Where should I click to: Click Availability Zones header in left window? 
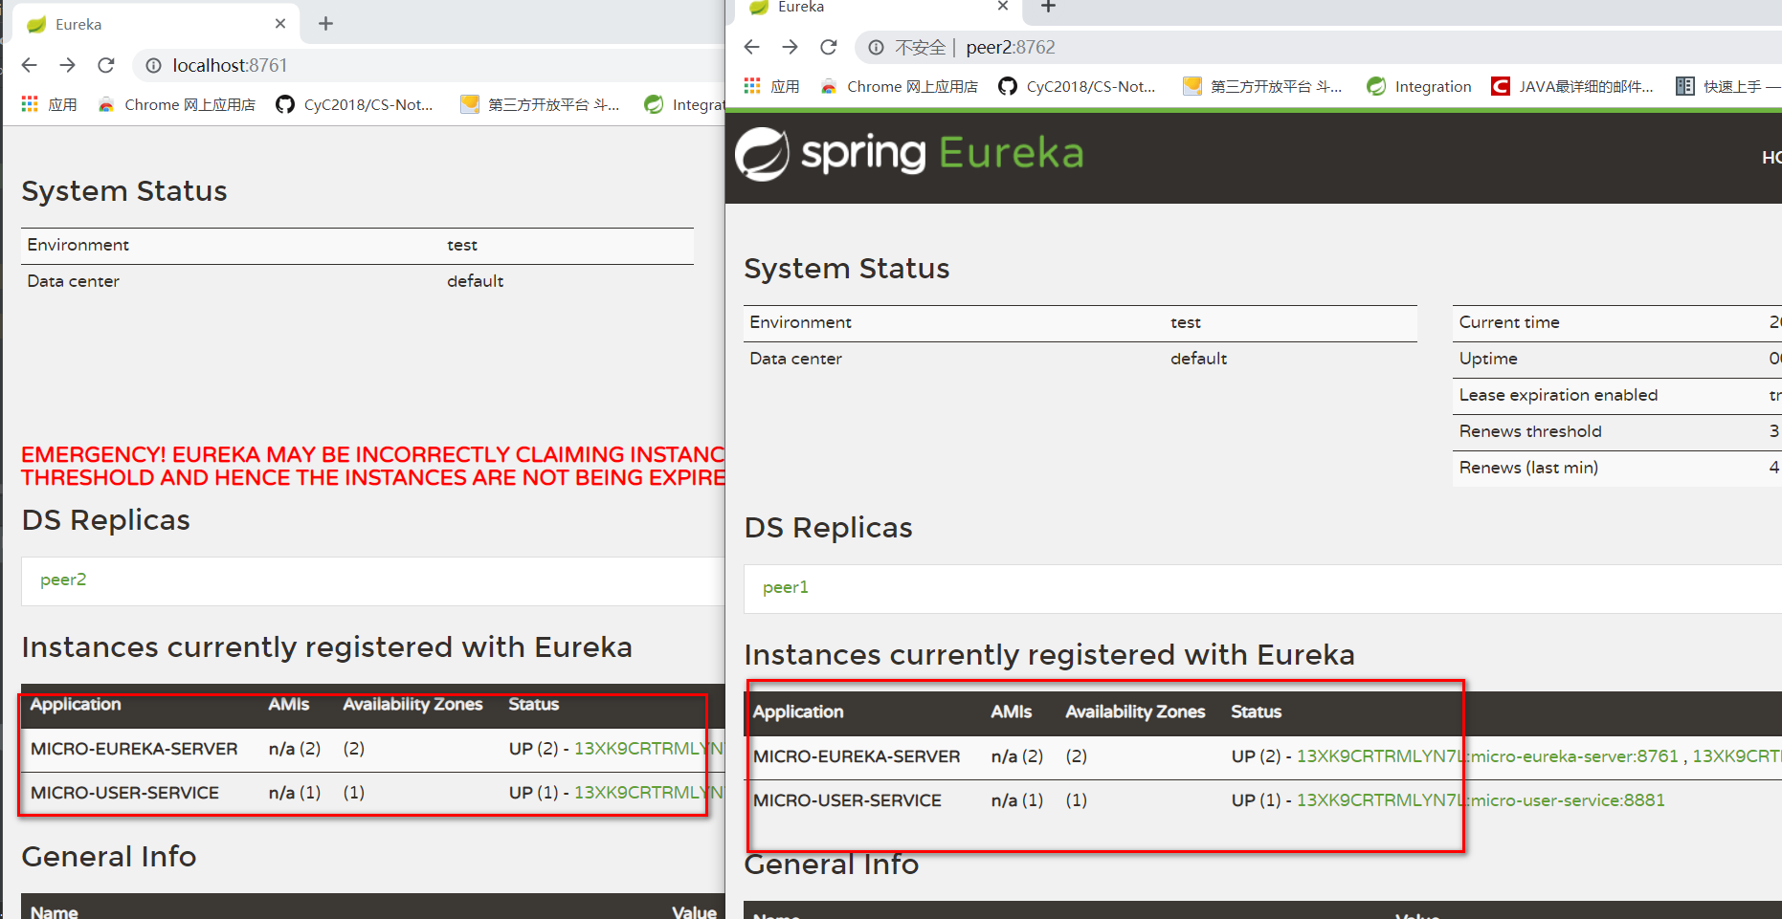[412, 705]
